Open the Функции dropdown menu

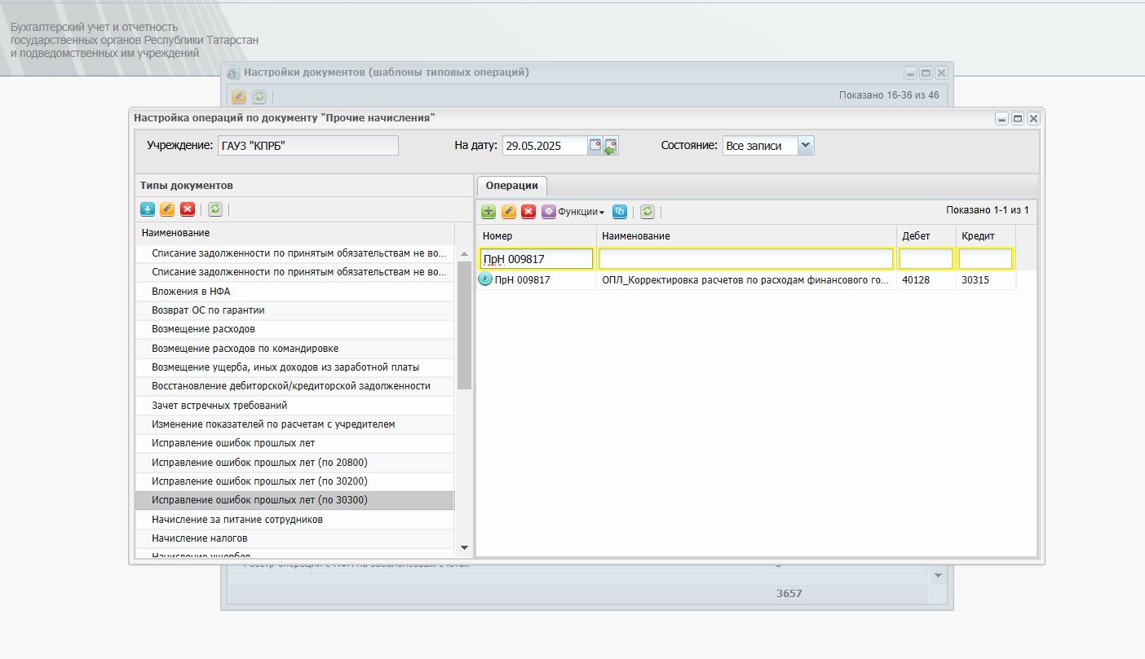point(573,212)
